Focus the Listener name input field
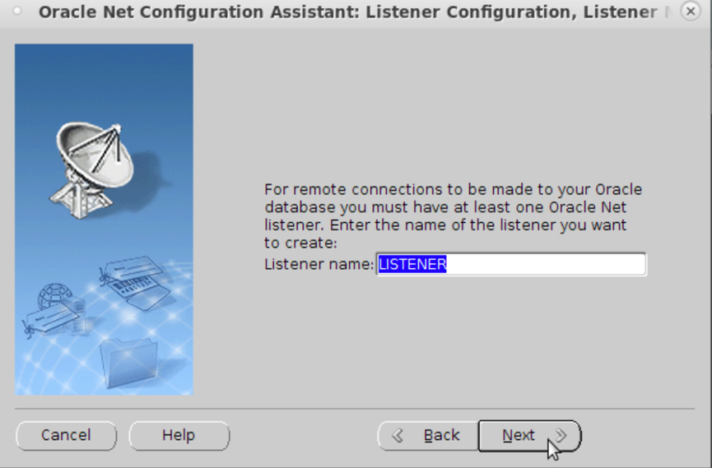This screenshot has height=468, width=712. pyautogui.click(x=511, y=264)
